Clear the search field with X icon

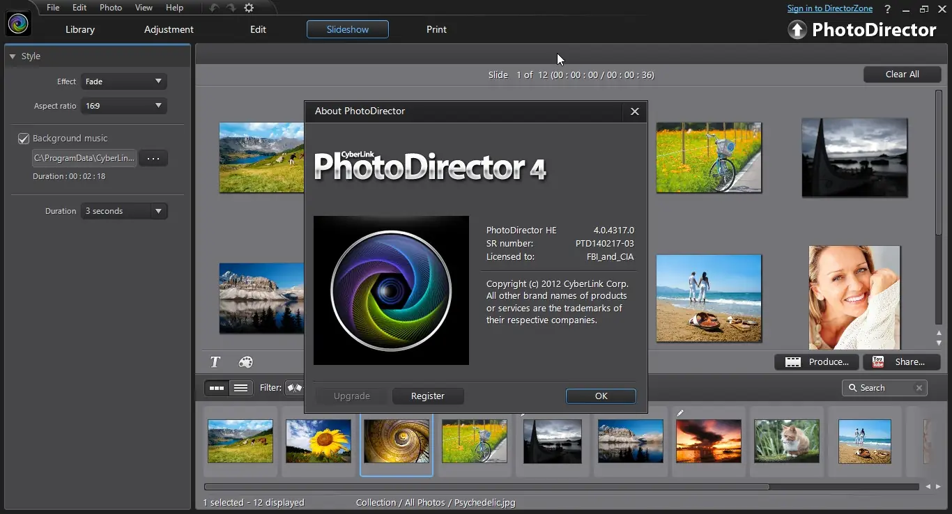tap(919, 388)
